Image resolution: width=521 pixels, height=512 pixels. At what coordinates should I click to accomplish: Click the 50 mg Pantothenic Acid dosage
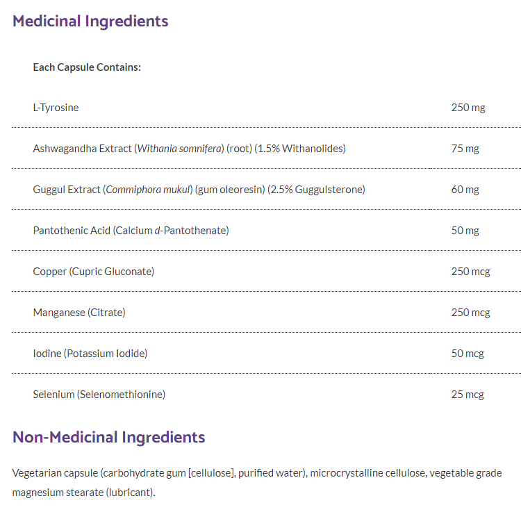[x=465, y=231]
